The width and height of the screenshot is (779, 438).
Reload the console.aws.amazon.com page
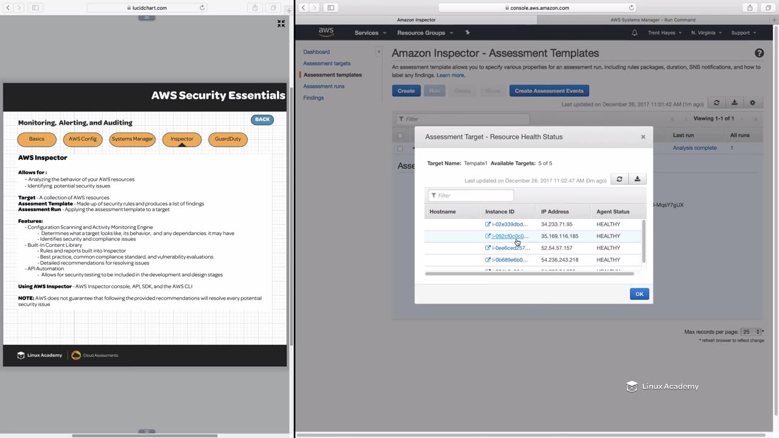pos(631,8)
